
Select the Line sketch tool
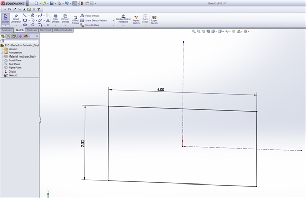pos(25,16)
